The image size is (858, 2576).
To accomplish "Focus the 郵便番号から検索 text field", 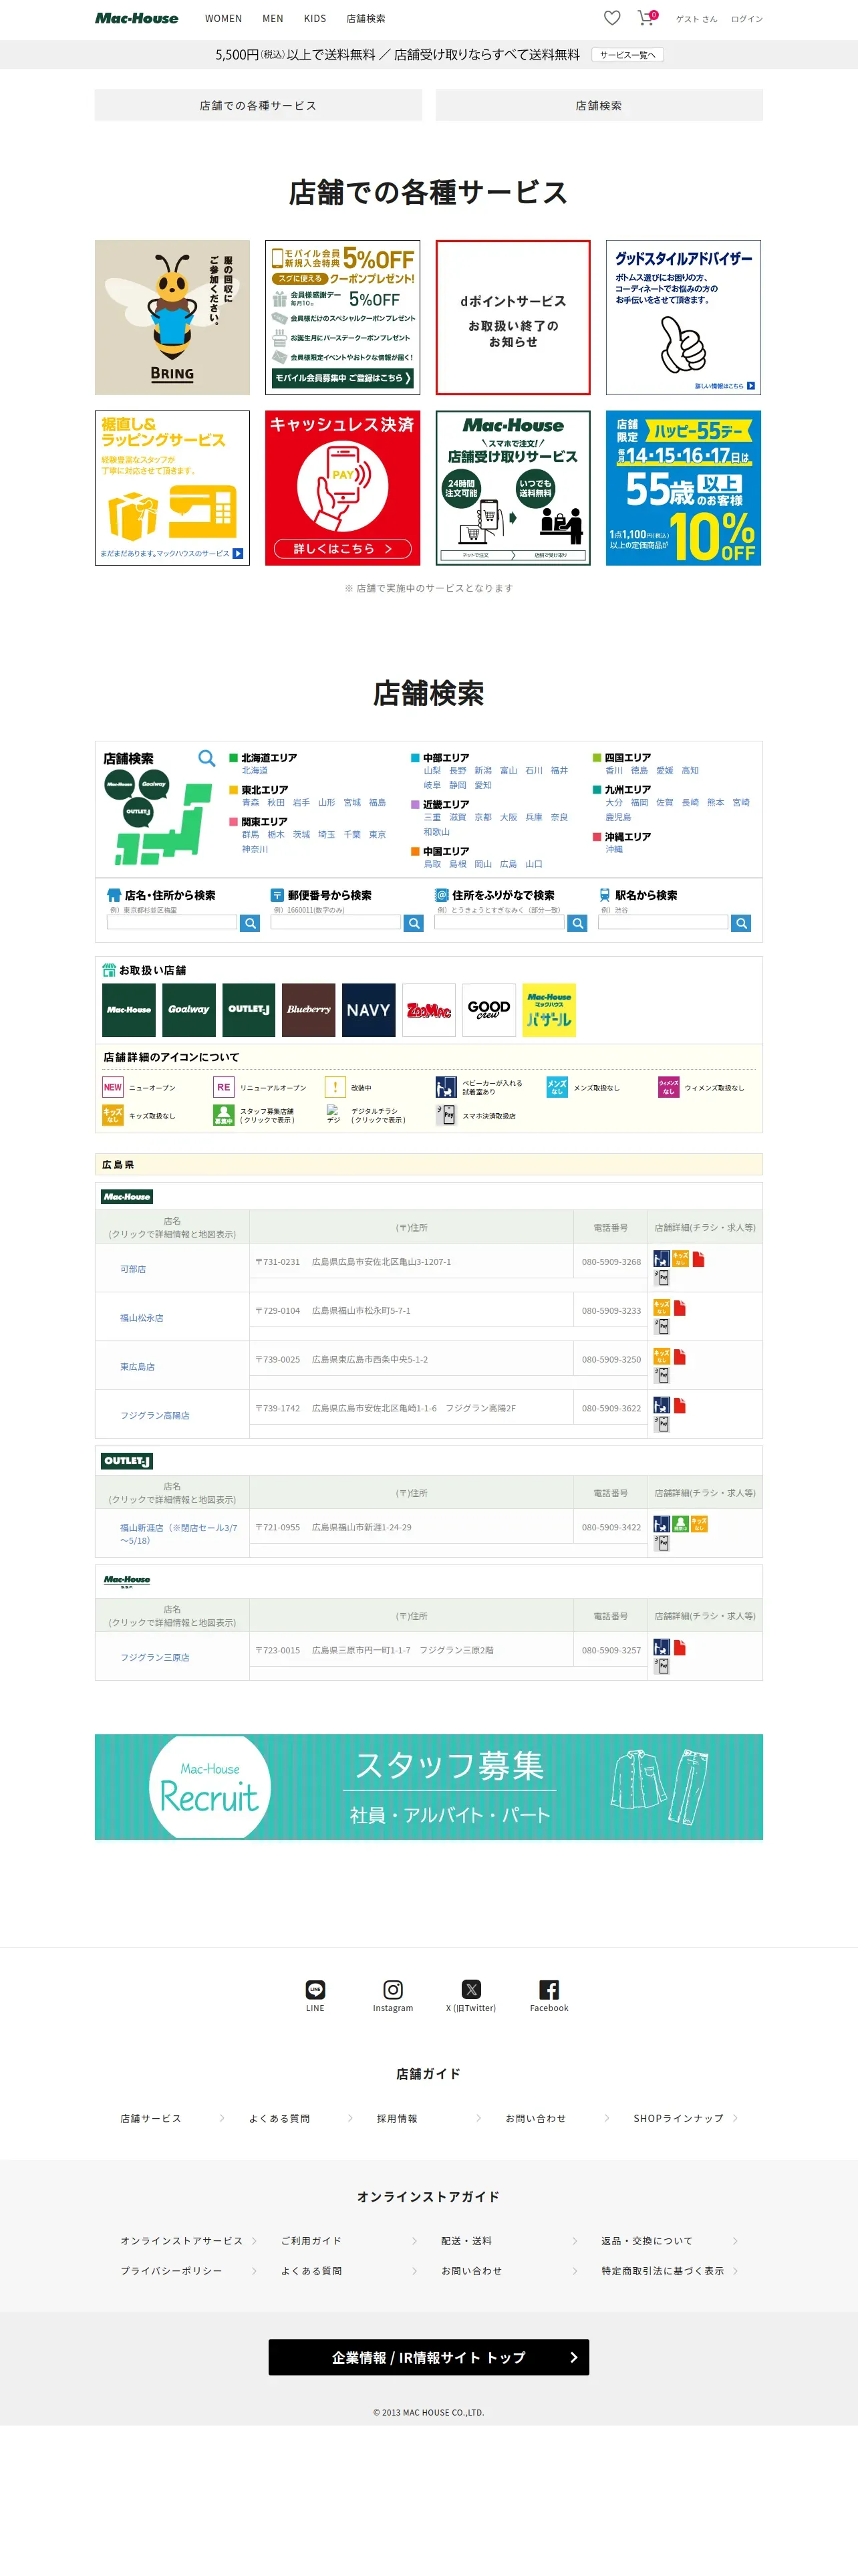I will (x=336, y=923).
